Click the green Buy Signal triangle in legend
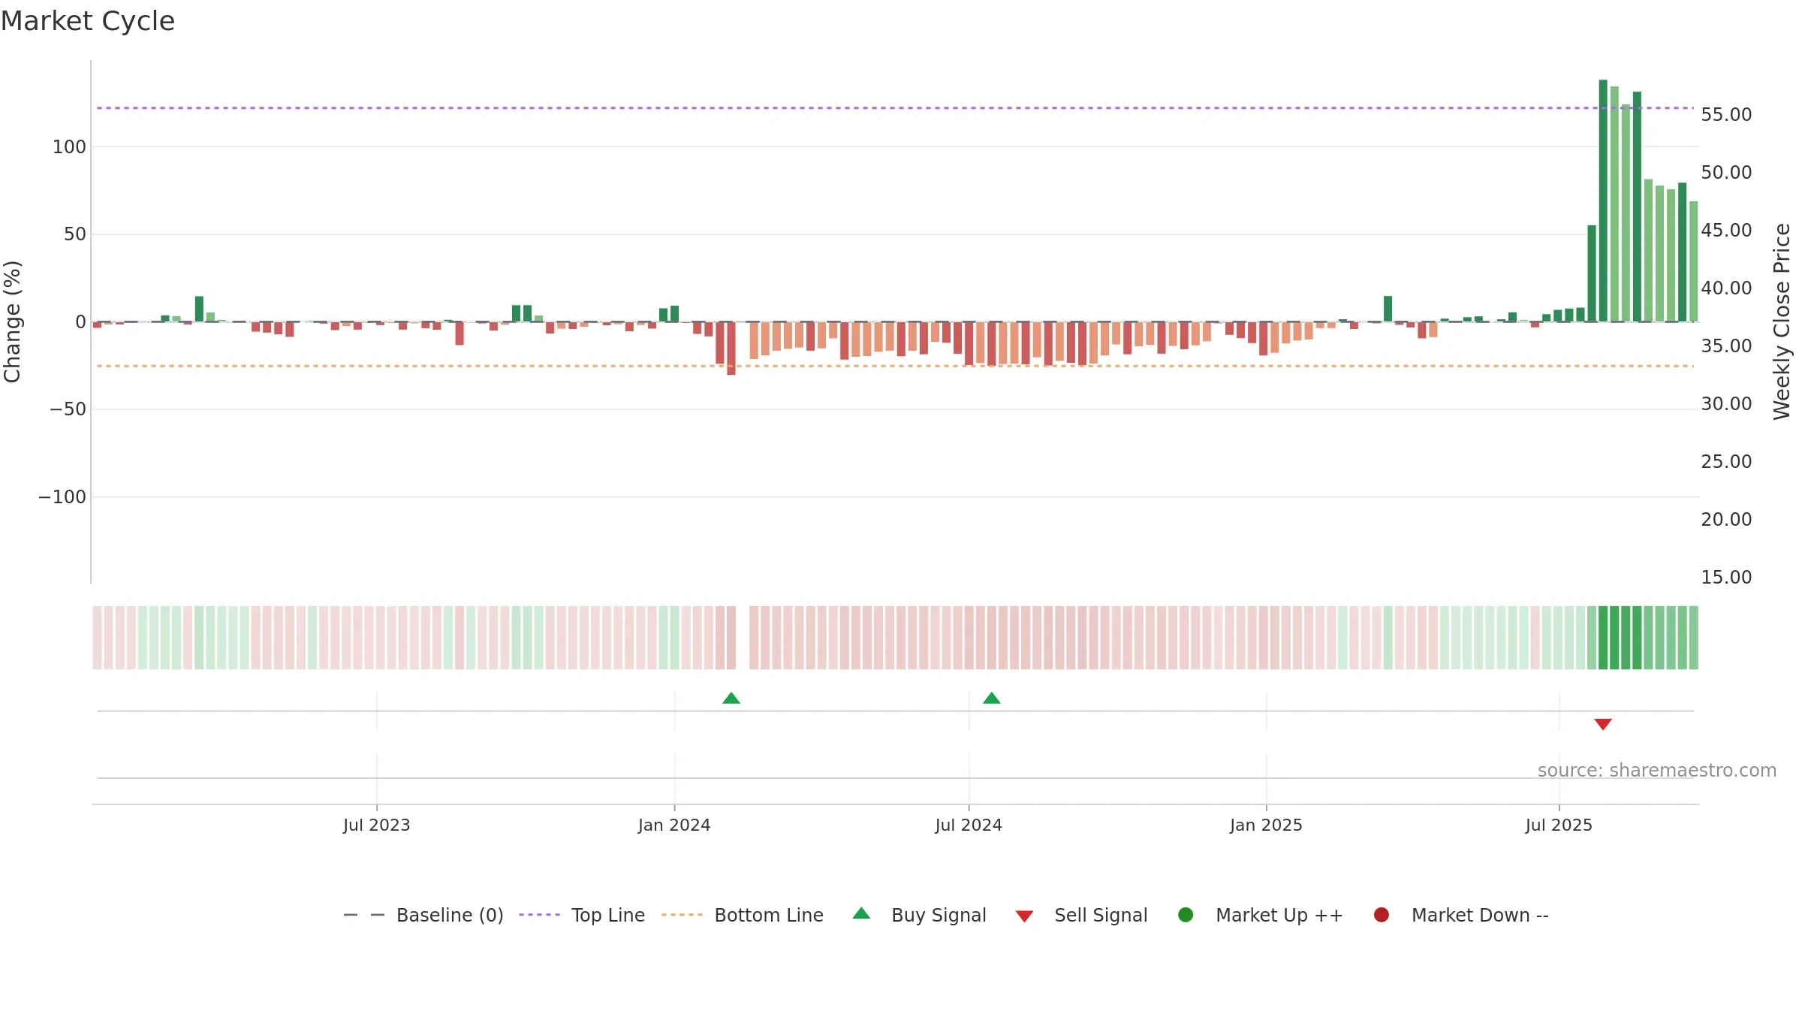The image size is (1802, 1014). click(861, 913)
